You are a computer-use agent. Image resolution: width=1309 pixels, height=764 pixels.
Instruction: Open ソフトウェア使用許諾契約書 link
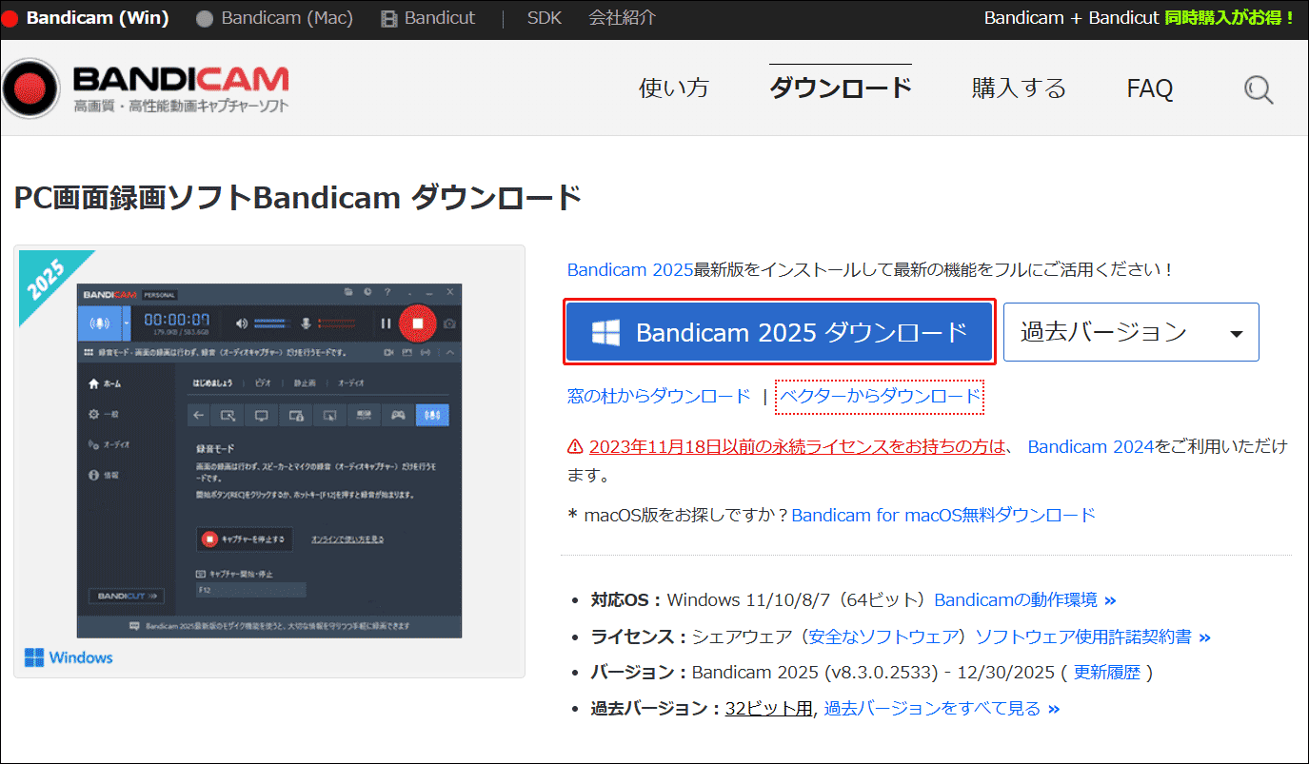(x=1093, y=637)
